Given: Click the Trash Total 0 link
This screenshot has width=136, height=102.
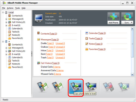Looking at the screenshot, I should (x=50, y=58).
